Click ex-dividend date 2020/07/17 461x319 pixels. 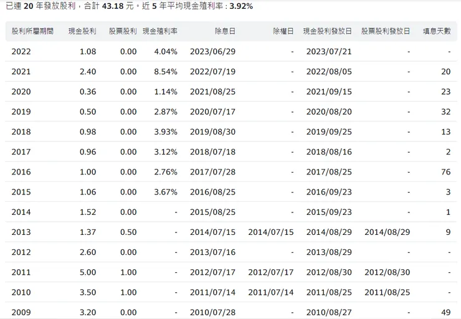[x=213, y=112]
